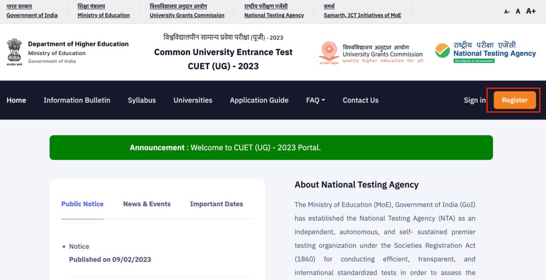Reset font size with middle A control
546x280 pixels.
point(518,12)
